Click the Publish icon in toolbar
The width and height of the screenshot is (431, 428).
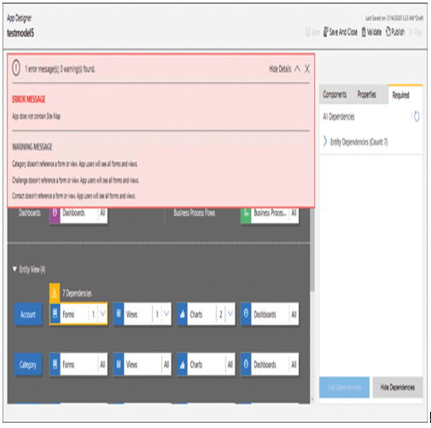click(388, 32)
